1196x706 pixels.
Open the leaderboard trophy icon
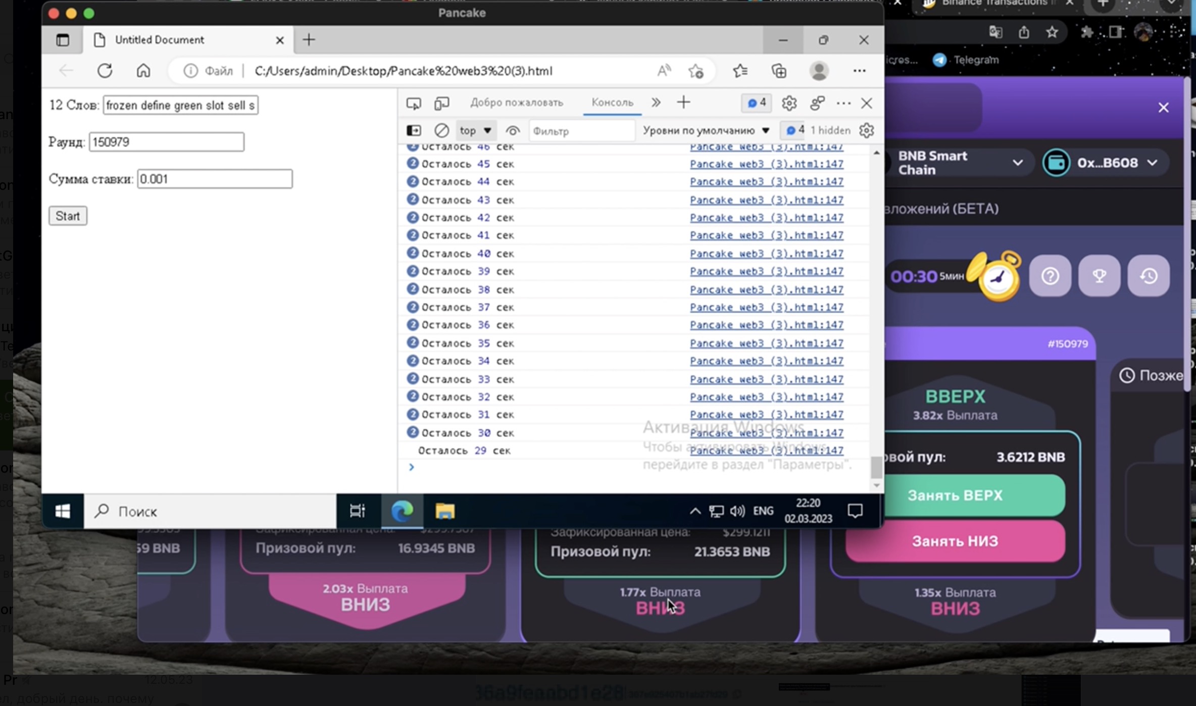[1099, 276]
